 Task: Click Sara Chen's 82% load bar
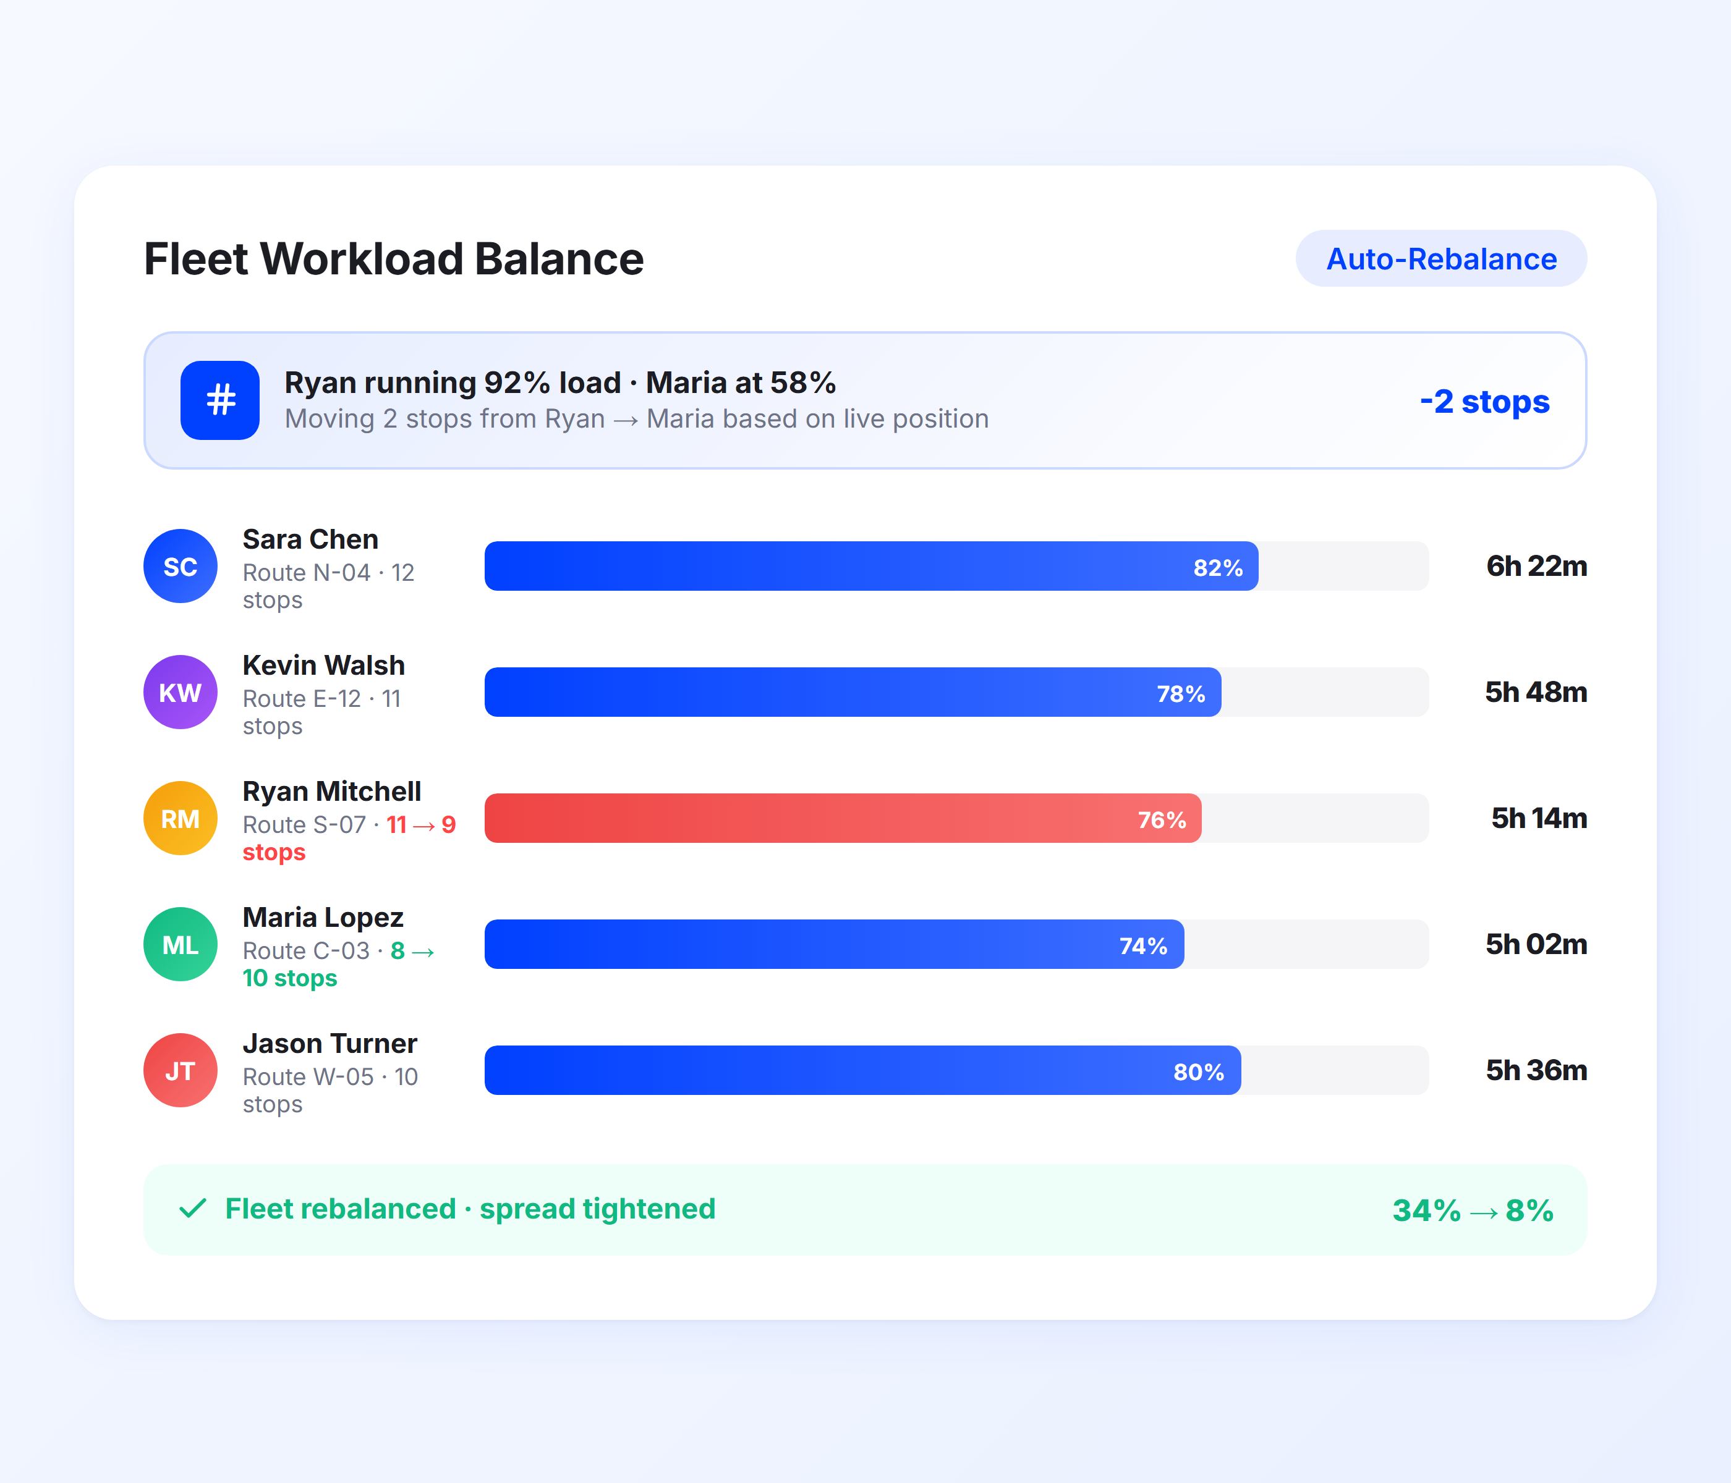[871, 566]
